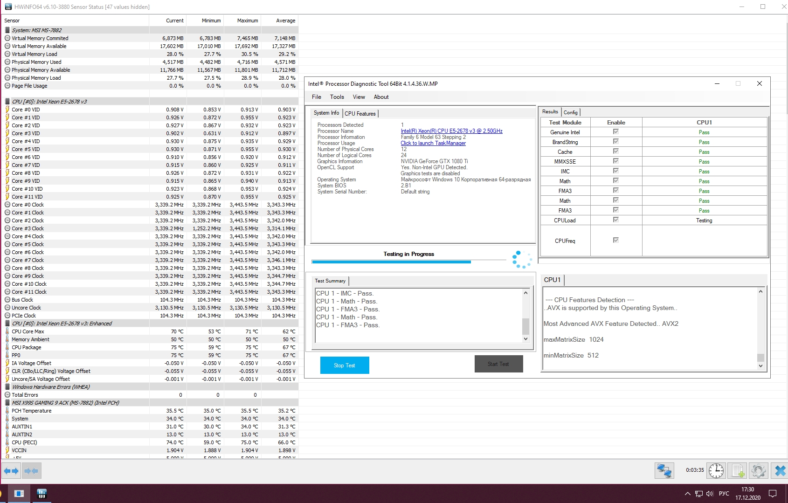Image resolution: width=788 pixels, height=503 pixels.
Task: Open the volume icon in the system tray
Action: pyautogui.click(x=710, y=494)
